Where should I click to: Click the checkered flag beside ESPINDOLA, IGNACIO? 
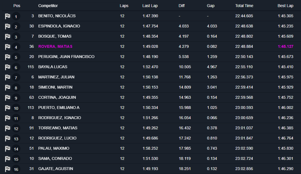[x=7, y=26]
